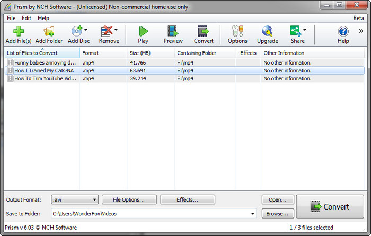This screenshot has height=236, width=371.
Task: Click the Upgrade toolbar icon
Action: coord(267,35)
